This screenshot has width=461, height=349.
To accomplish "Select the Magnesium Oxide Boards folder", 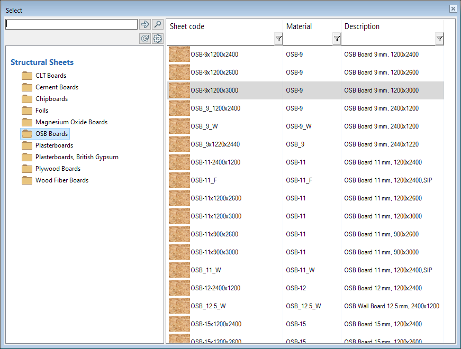I will pyautogui.click(x=71, y=122).
